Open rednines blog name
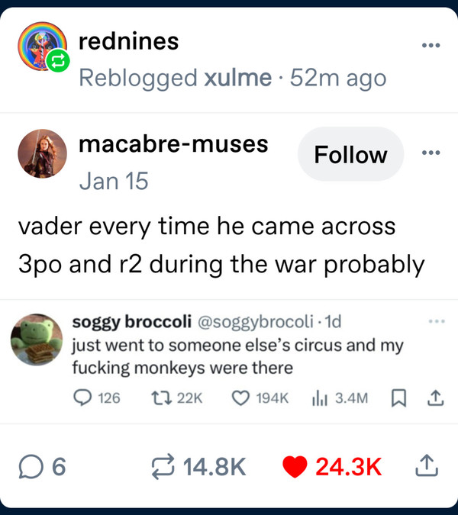 (129, 41)
